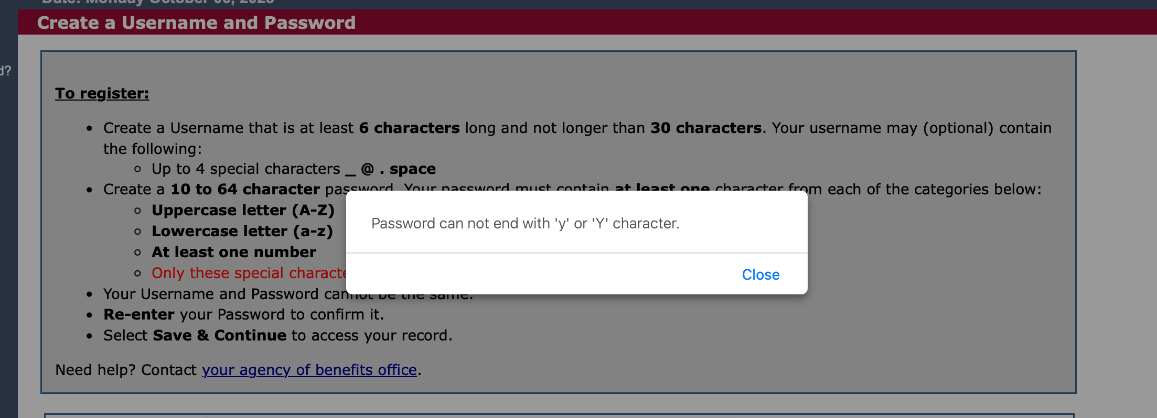Click the bold 'Re-enter' word
This screenshot has width=1157, height=418.
138,314
